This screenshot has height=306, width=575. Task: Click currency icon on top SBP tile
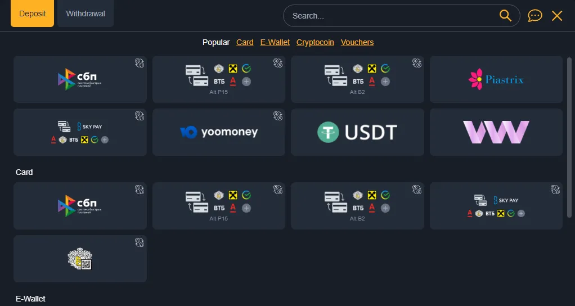point(140,63)
